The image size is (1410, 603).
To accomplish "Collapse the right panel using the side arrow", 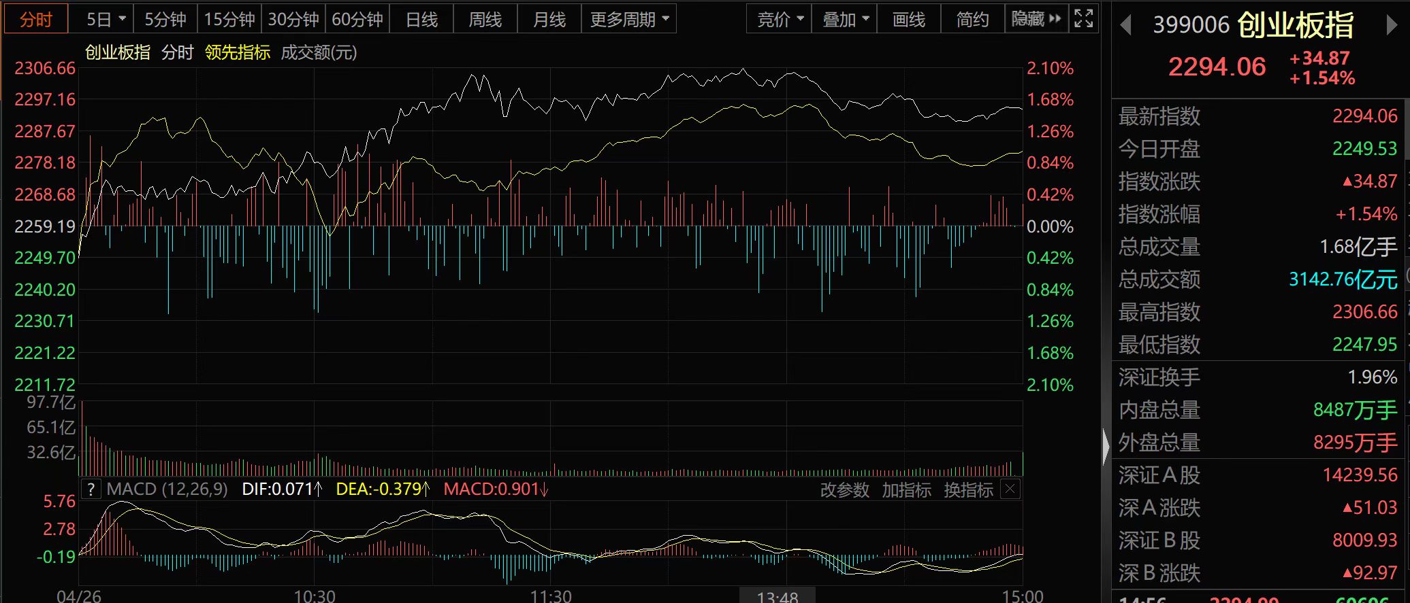I will pos(1105,447).
